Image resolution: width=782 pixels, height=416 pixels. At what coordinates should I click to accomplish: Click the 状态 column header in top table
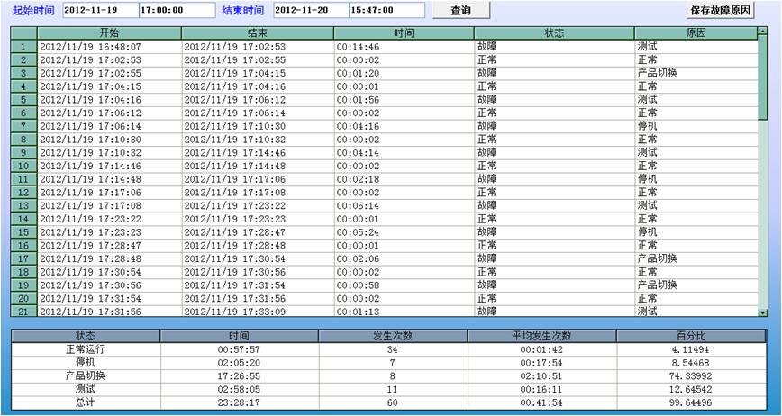553,32
